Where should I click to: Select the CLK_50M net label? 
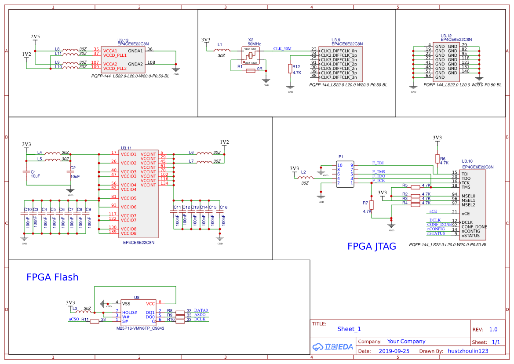click(x=283, y=49)
